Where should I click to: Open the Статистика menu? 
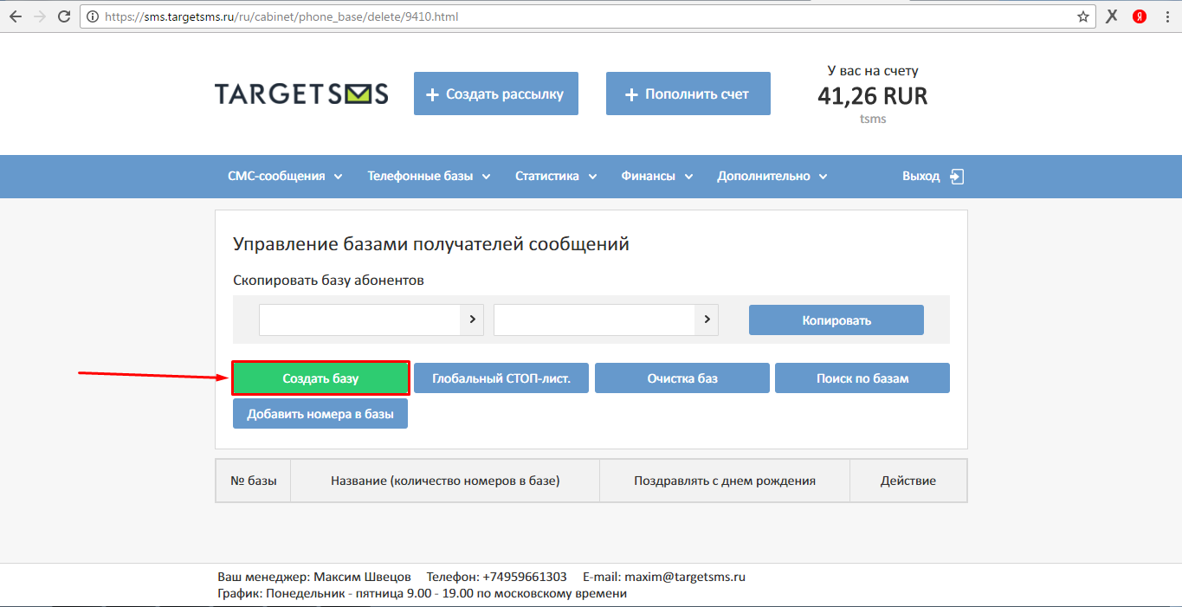[556, 176]
